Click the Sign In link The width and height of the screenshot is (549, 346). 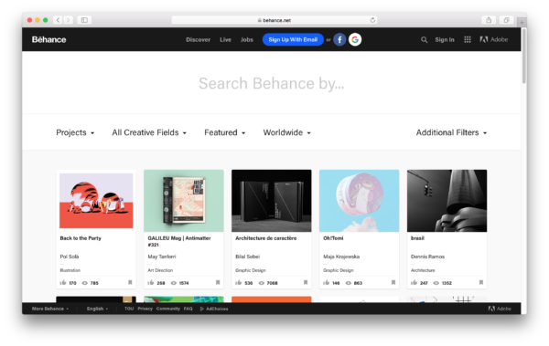pos(445,40)
